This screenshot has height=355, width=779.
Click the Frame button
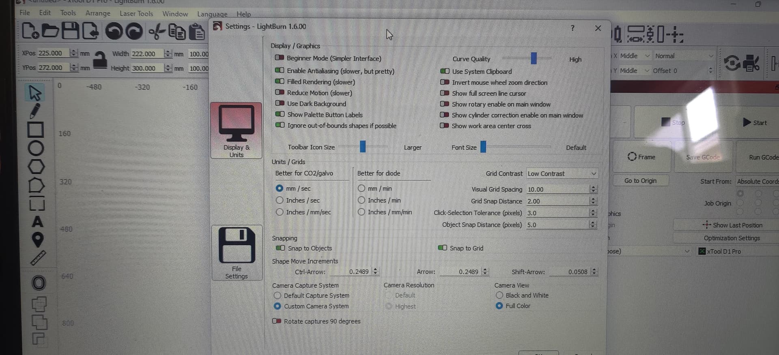point(641,157)
